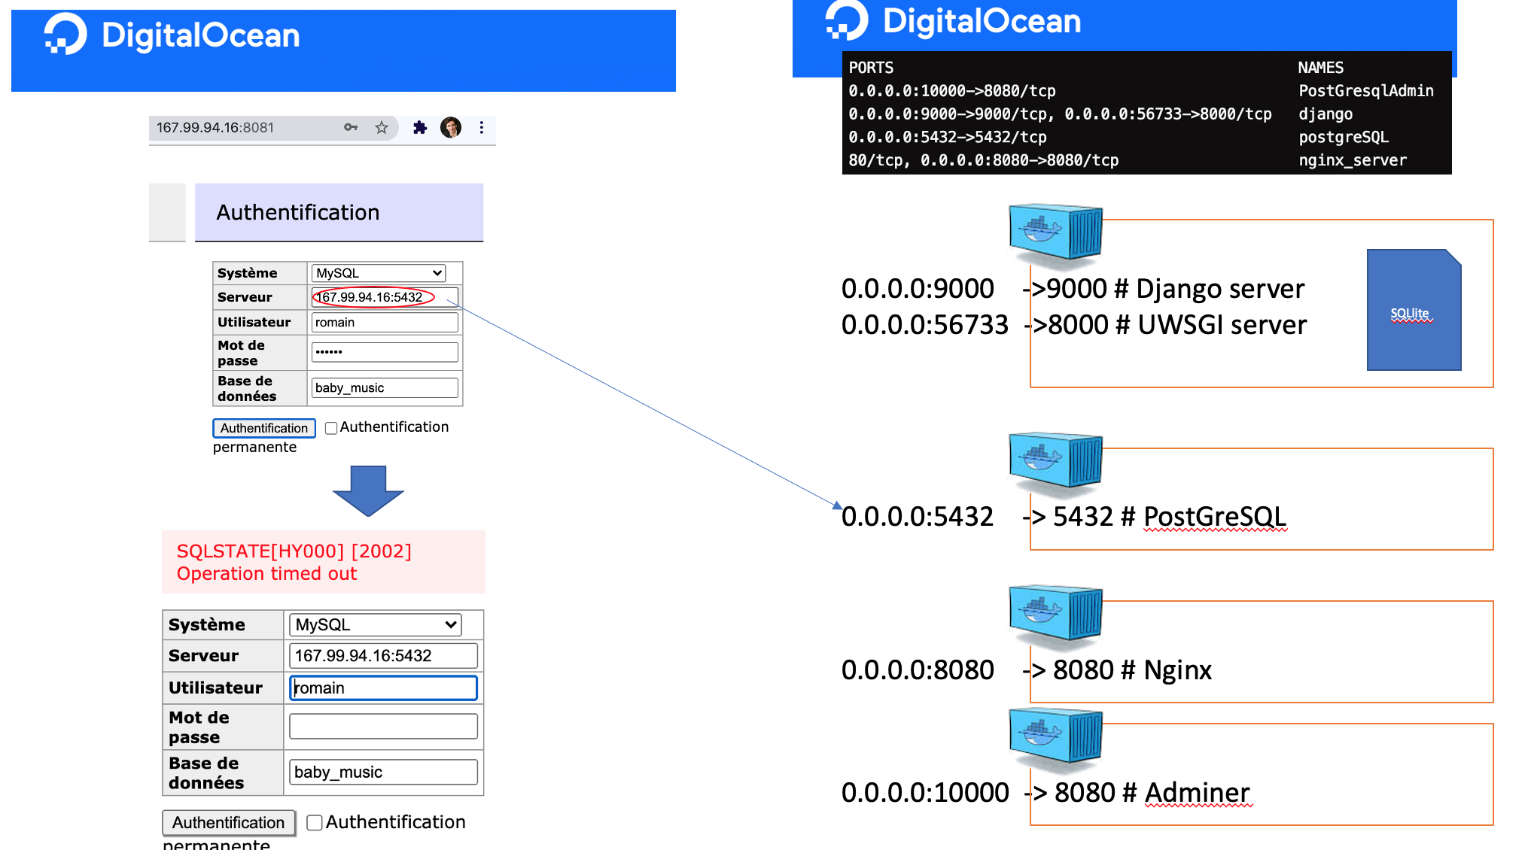Click the 'django' name in terminal
The width and height of the screenshot is (1528, 850).
(1326, 114)
